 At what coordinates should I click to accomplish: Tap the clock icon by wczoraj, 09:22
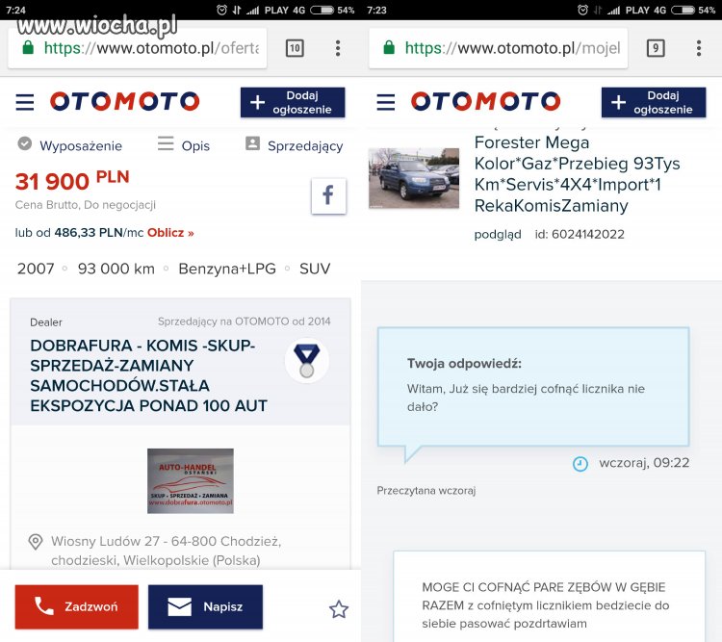tap(580, 463)
